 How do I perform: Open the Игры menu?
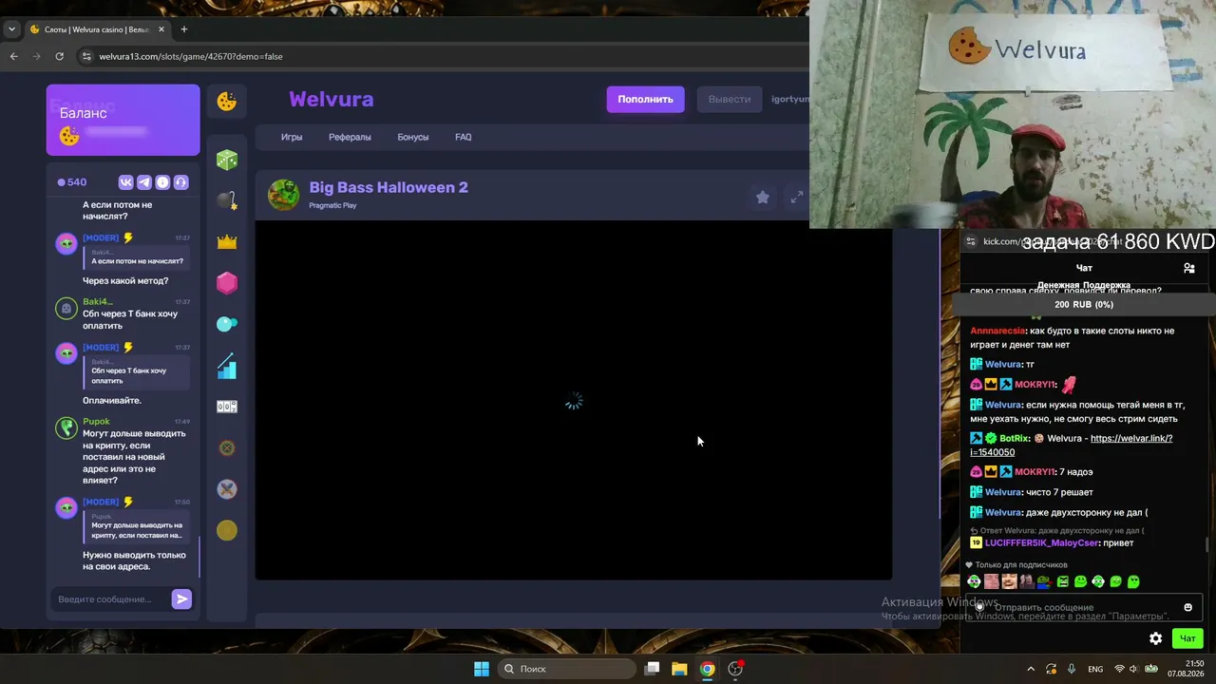coord(292,137)
